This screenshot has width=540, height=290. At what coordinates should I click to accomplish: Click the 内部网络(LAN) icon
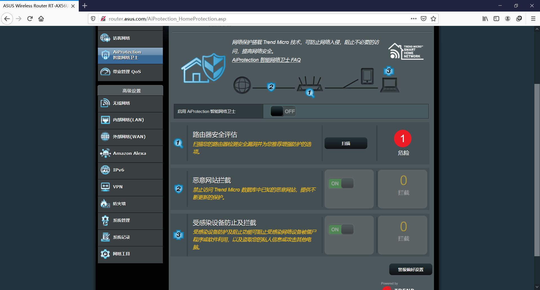[105, 120]
